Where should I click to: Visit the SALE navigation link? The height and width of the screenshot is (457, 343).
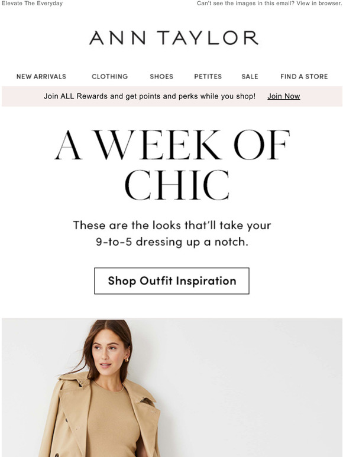pyautogui.click(x=250, y=76)
